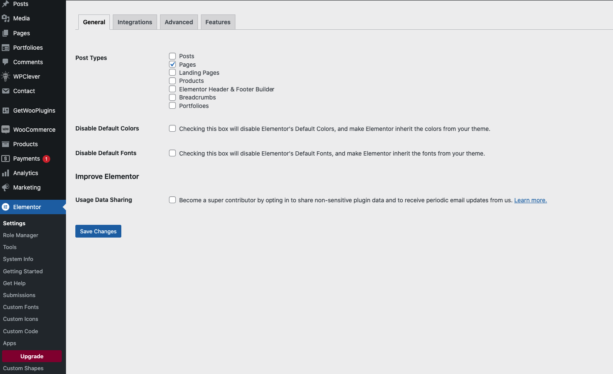Open the Learn more link
The height and width of the screenshot is (374, 613).
(x=530, y=200)
